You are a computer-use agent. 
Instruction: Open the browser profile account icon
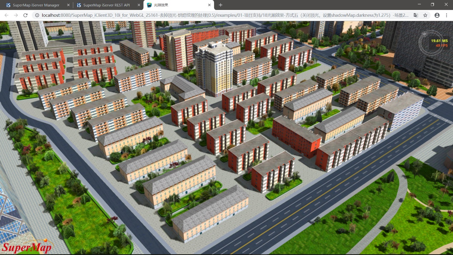tap(437, 15)
